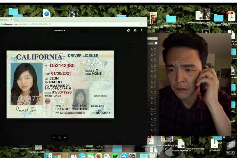Image resolution: width=237 pixels, height=158 pixels.
Task: Open the school schedule PDF file
Action: (x=230, y=16)
